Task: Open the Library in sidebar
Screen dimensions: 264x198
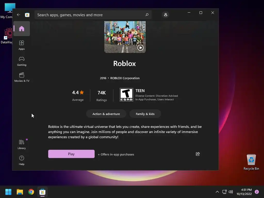Action: click(x=22, y=144)
